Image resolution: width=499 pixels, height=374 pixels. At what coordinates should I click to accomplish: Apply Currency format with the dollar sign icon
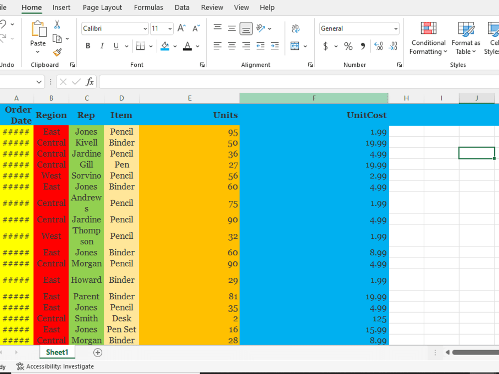point(325,46)
